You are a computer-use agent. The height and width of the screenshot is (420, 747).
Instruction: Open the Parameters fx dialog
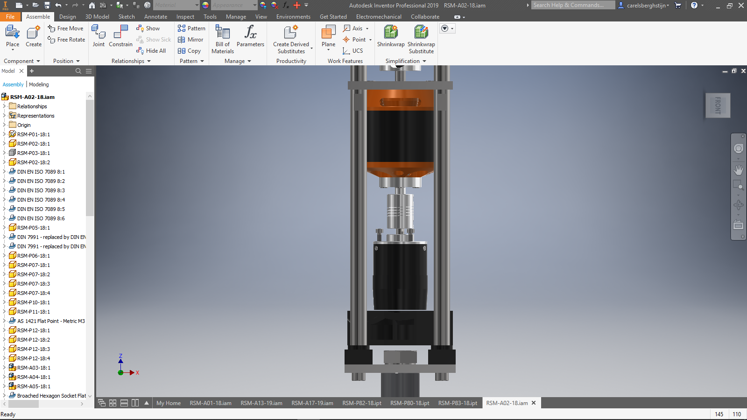[x=250, y=37]
